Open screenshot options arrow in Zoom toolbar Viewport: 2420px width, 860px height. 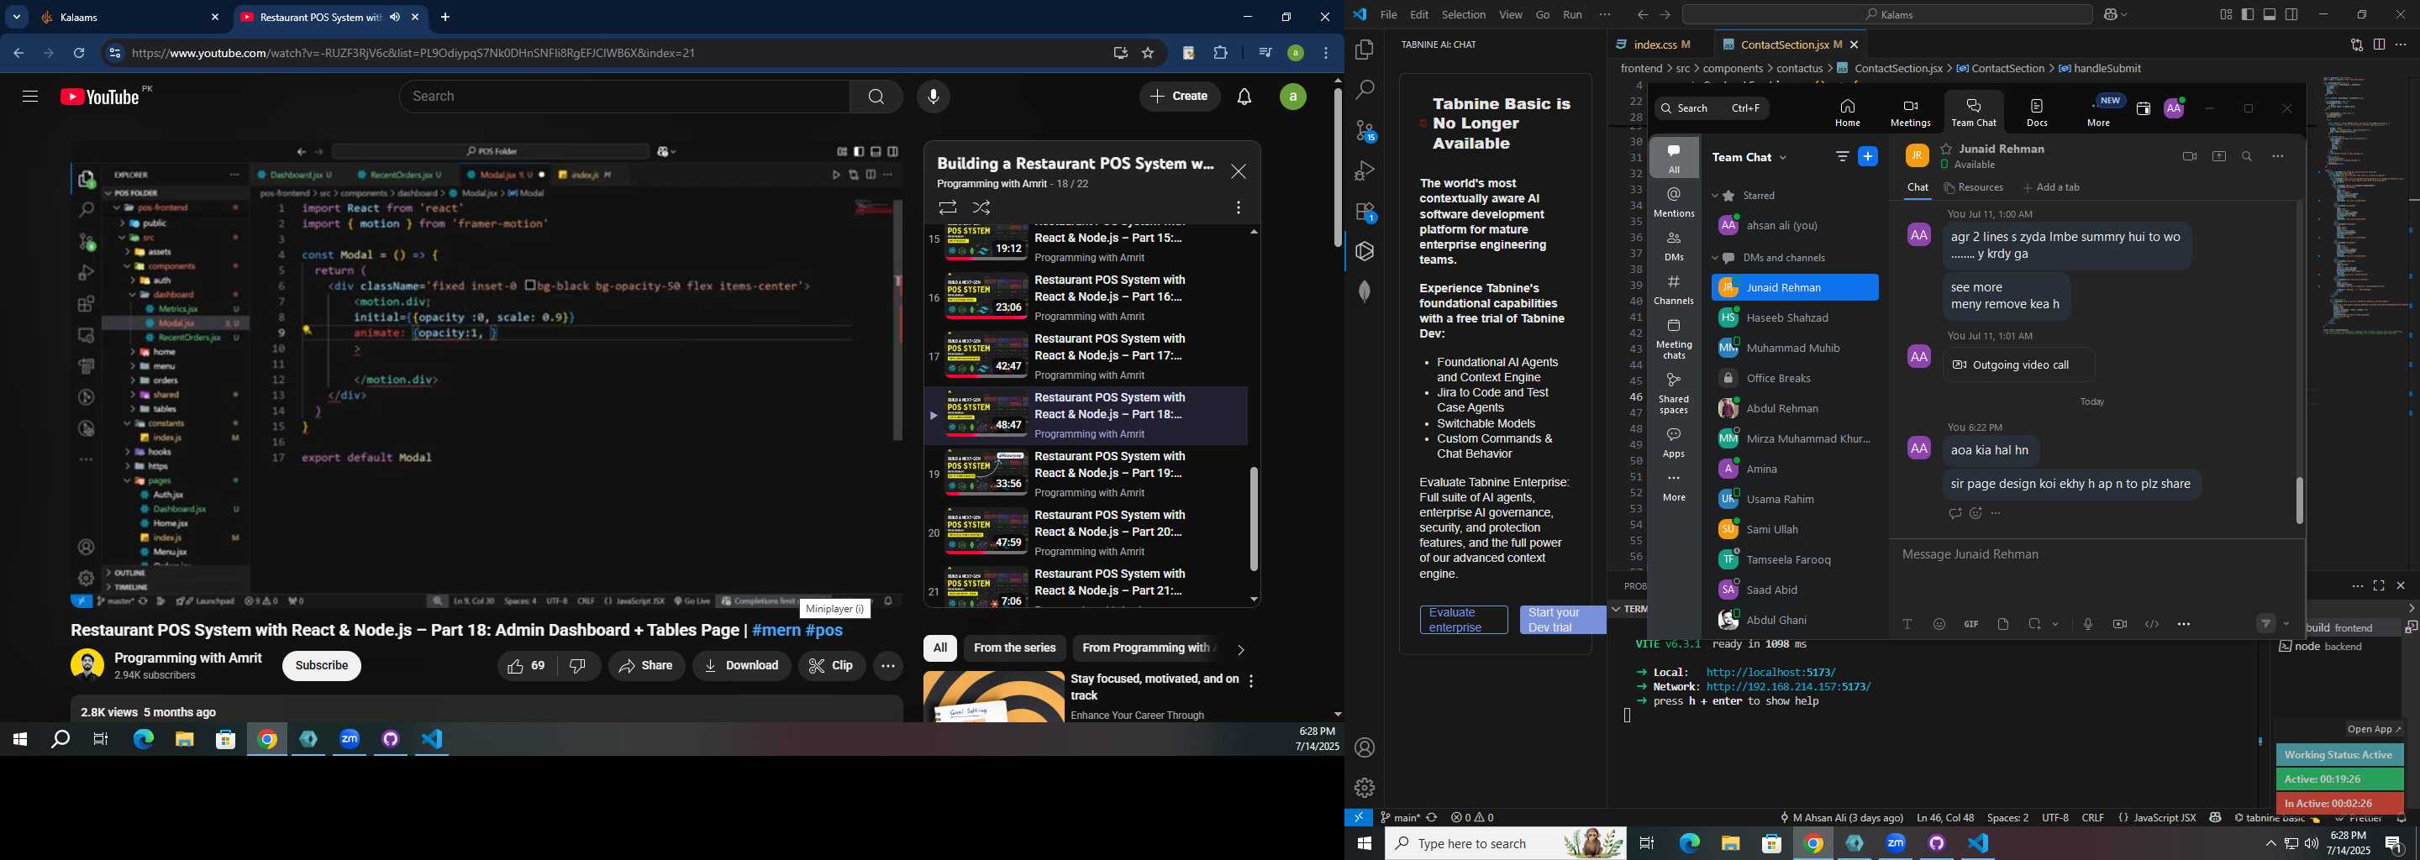pos(2055,624)
